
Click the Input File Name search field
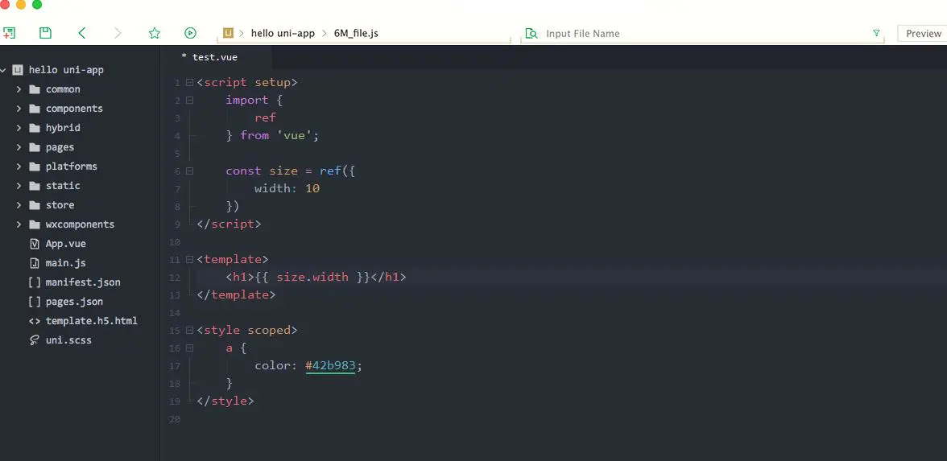coord(704,33)
